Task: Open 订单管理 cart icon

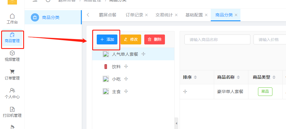Action: tap(12, 72)
